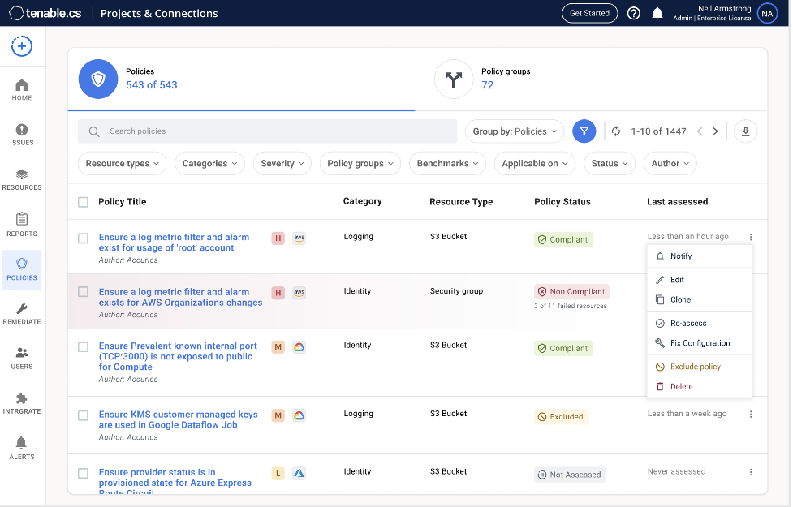This screenshot has height=507, width=793.
Task: Open the Policies section in the sidebar
Action: pyautogui.click(x=21, y=269)
